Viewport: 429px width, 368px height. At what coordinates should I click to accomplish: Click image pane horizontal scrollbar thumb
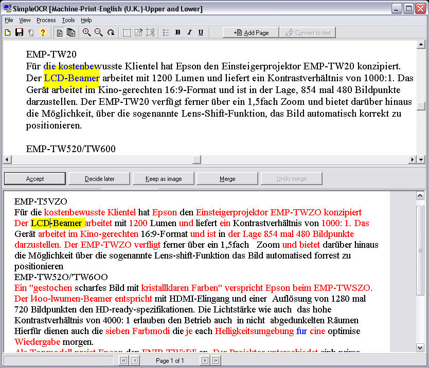point(196,159)
